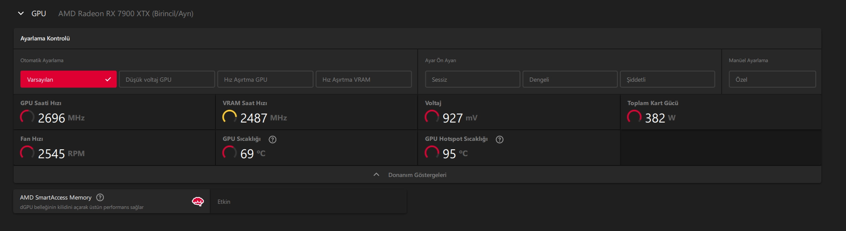Choose the Şiddetli preset

(x=667, y=79)
